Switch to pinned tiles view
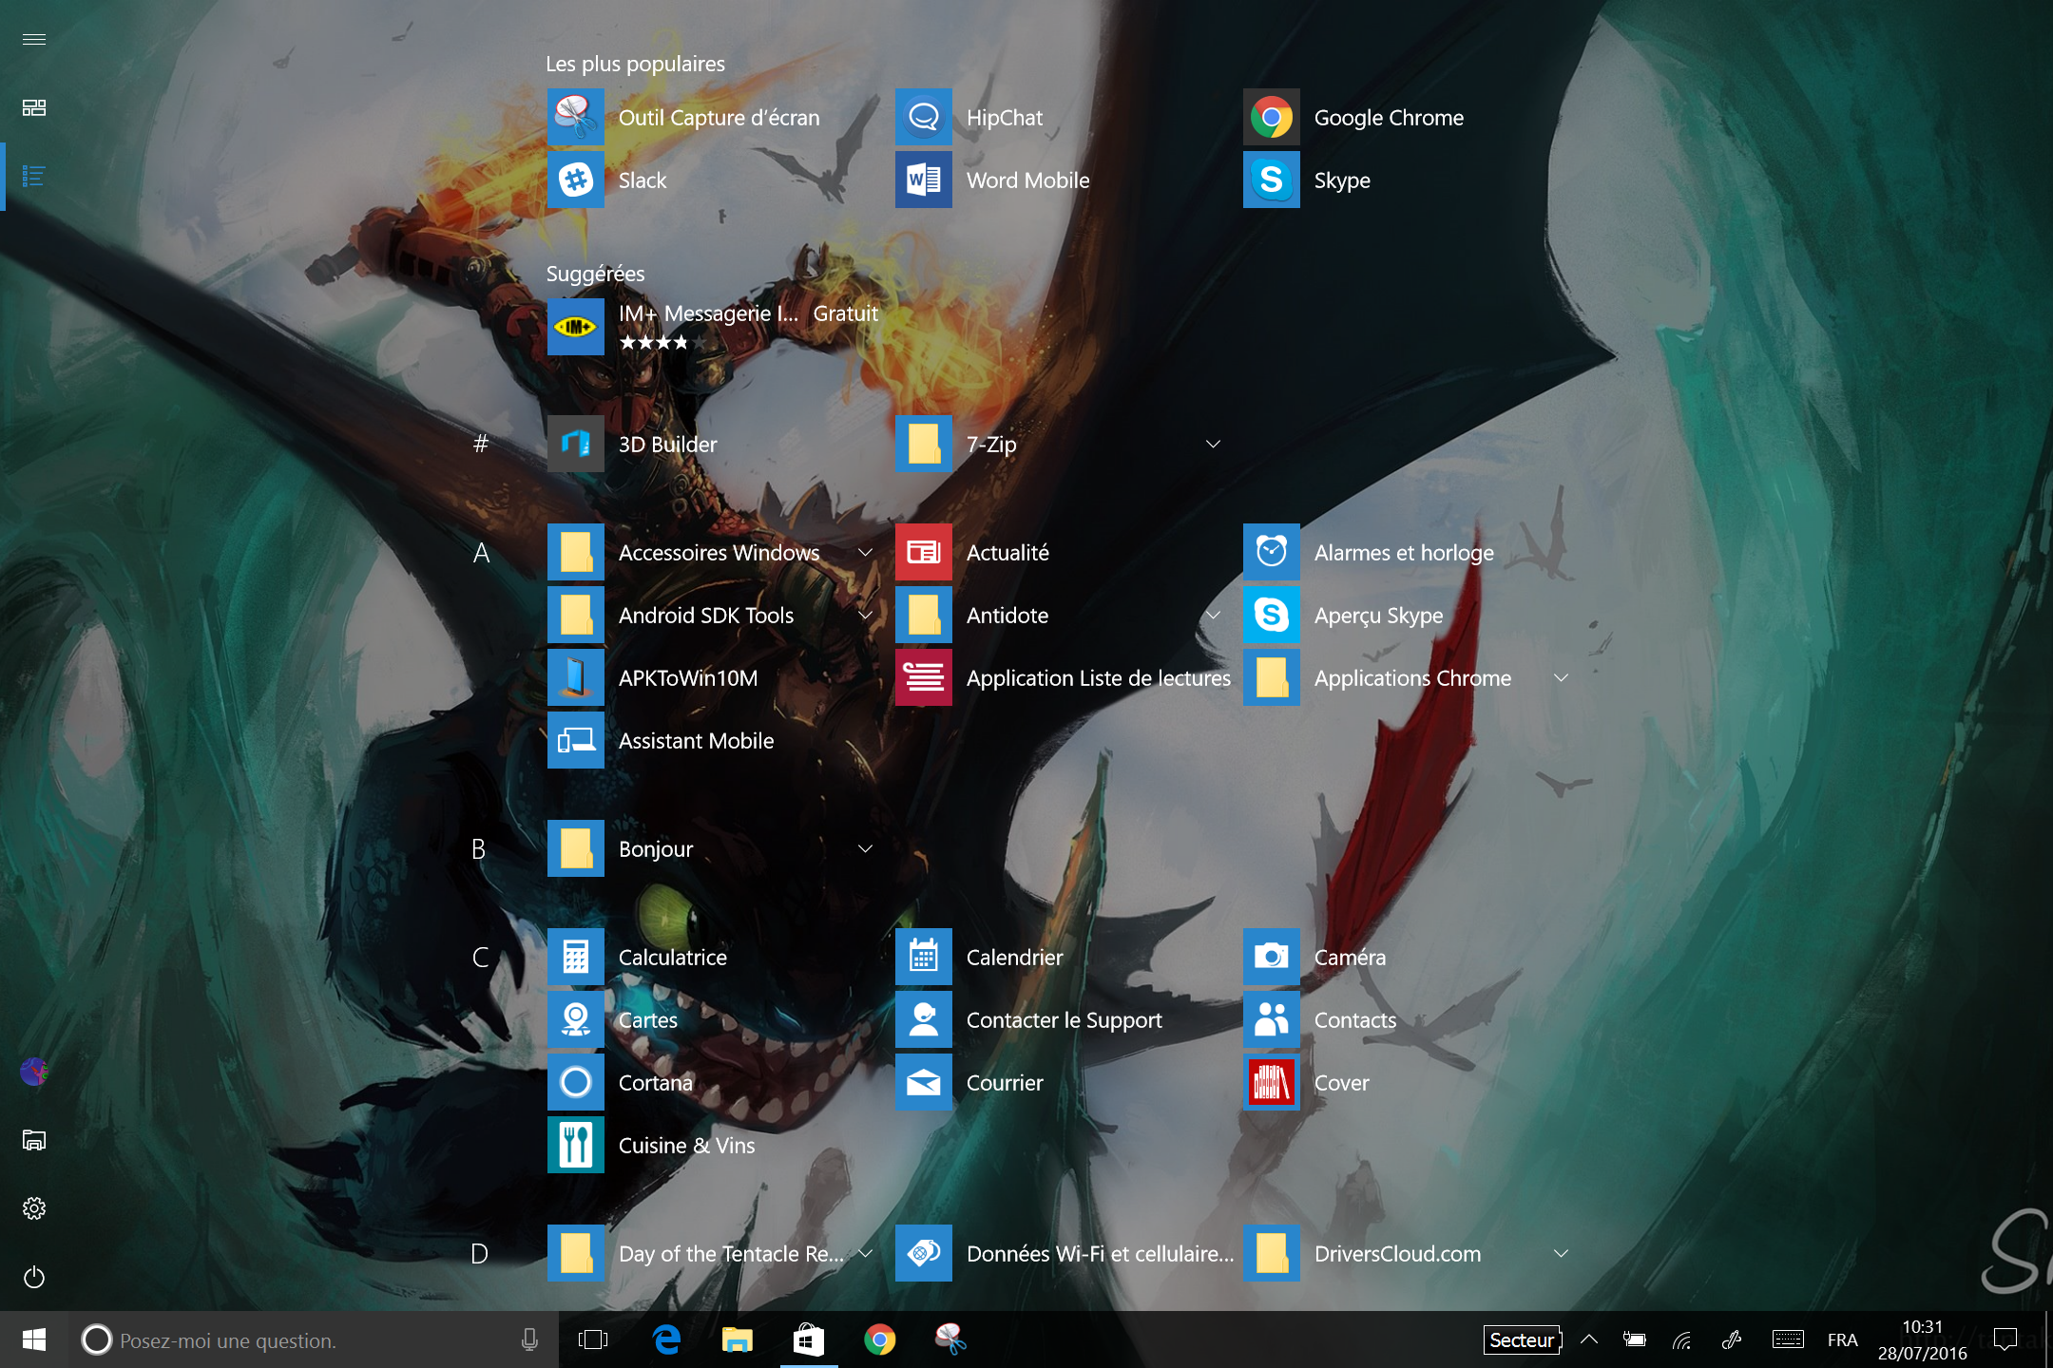Screen dimensions: 2053x1368 (34, 107)
